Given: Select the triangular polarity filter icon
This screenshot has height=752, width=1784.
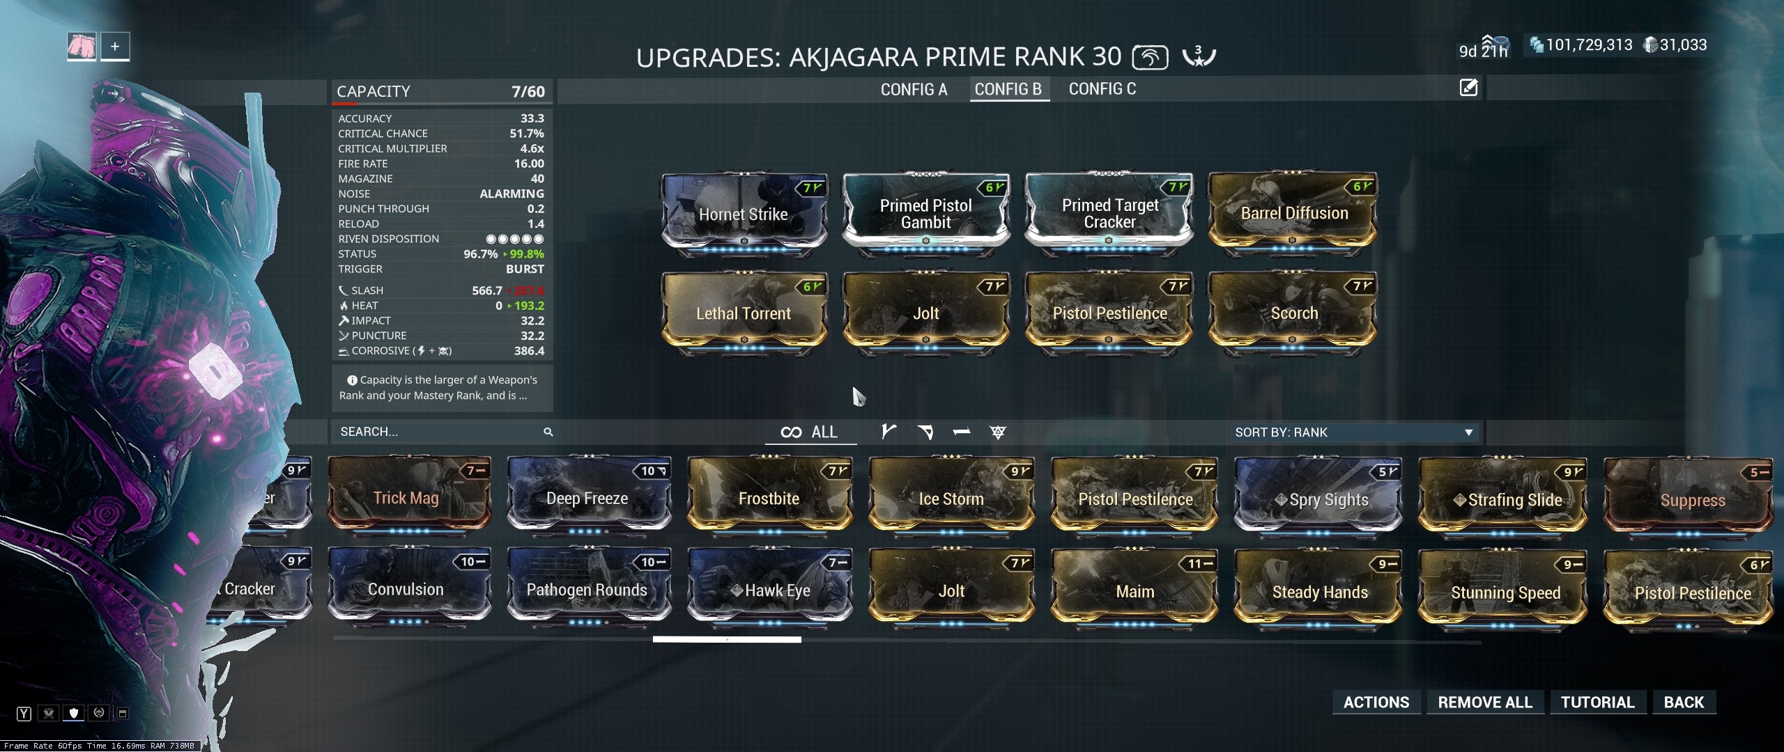Looking at the screenshot, I should click(x=998, y=432).
